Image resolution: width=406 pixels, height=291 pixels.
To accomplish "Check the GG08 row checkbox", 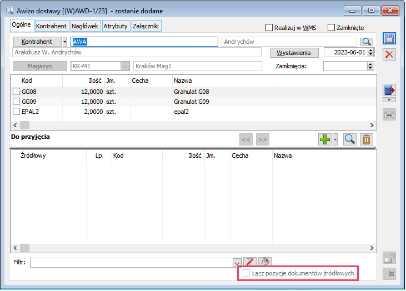I will click(x=16, y=92).
